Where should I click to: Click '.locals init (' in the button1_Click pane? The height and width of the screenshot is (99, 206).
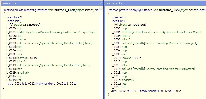14,21
